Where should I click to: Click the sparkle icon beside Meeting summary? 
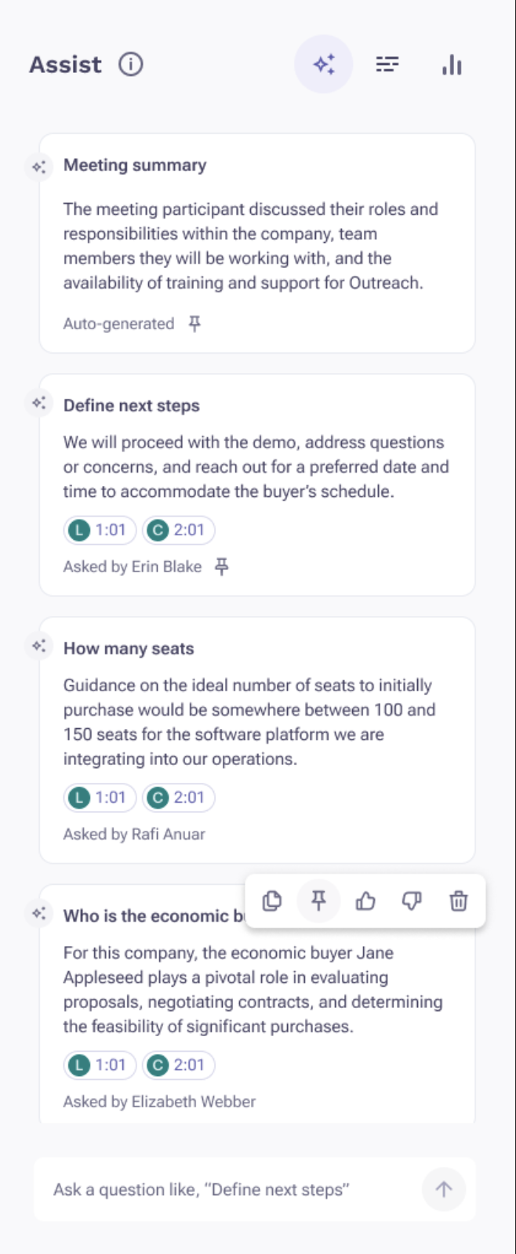[38, 167]
